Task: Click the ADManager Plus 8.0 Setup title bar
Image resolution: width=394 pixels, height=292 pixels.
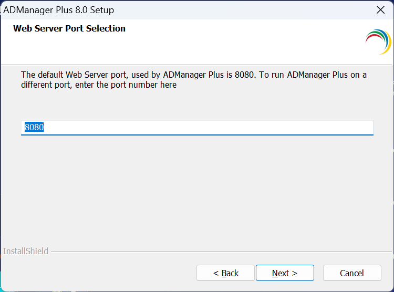Action: (210, 9)
